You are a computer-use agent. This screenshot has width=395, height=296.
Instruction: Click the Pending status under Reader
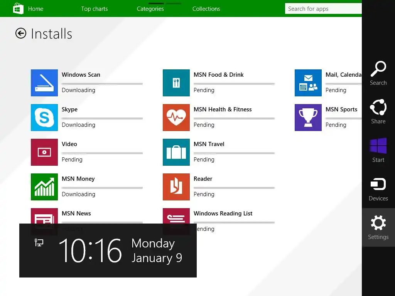click(204, 194)
